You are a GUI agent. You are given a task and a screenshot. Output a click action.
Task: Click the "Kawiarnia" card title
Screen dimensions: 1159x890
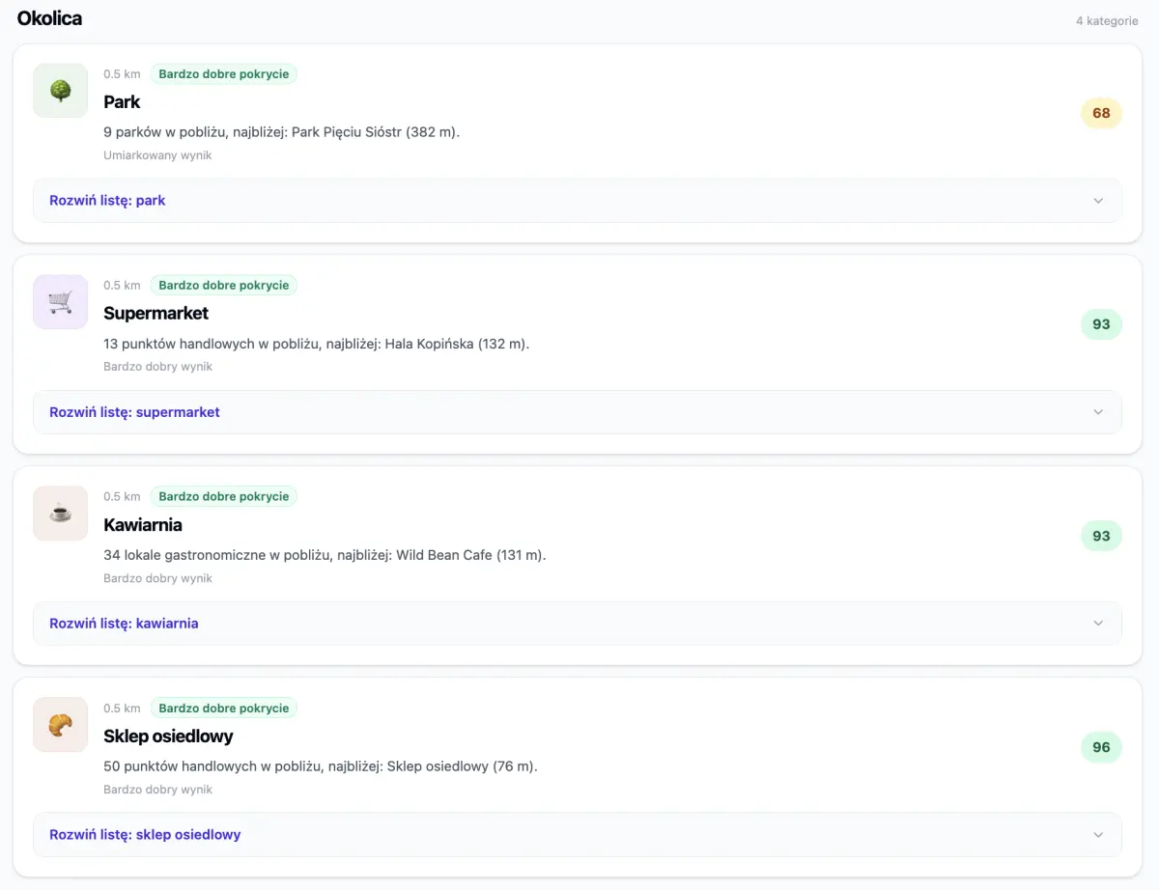143,525
